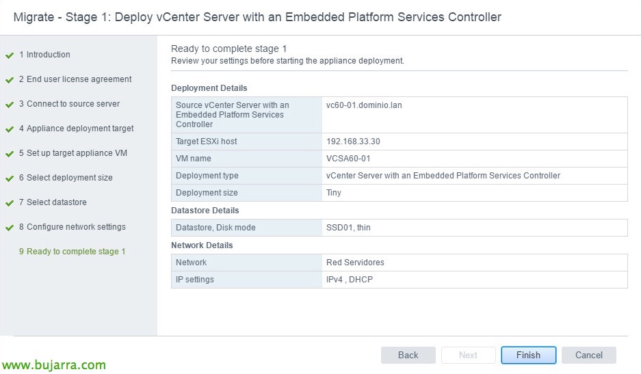Click checkmark icon for Set up target appliance VM
641x374 pixels.
click(10, 154)
